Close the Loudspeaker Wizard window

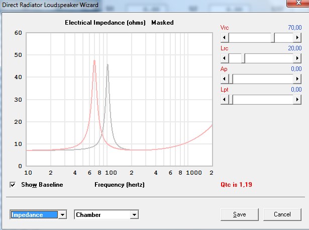[x=298, y=3]
